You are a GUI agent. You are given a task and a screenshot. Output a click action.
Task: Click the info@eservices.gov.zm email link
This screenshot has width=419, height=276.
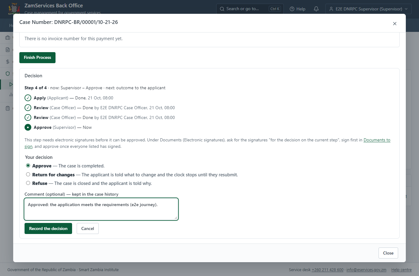(366, 270)
